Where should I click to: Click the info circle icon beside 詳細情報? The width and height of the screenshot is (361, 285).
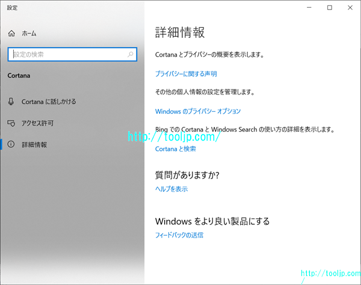[x=11, y=144]
